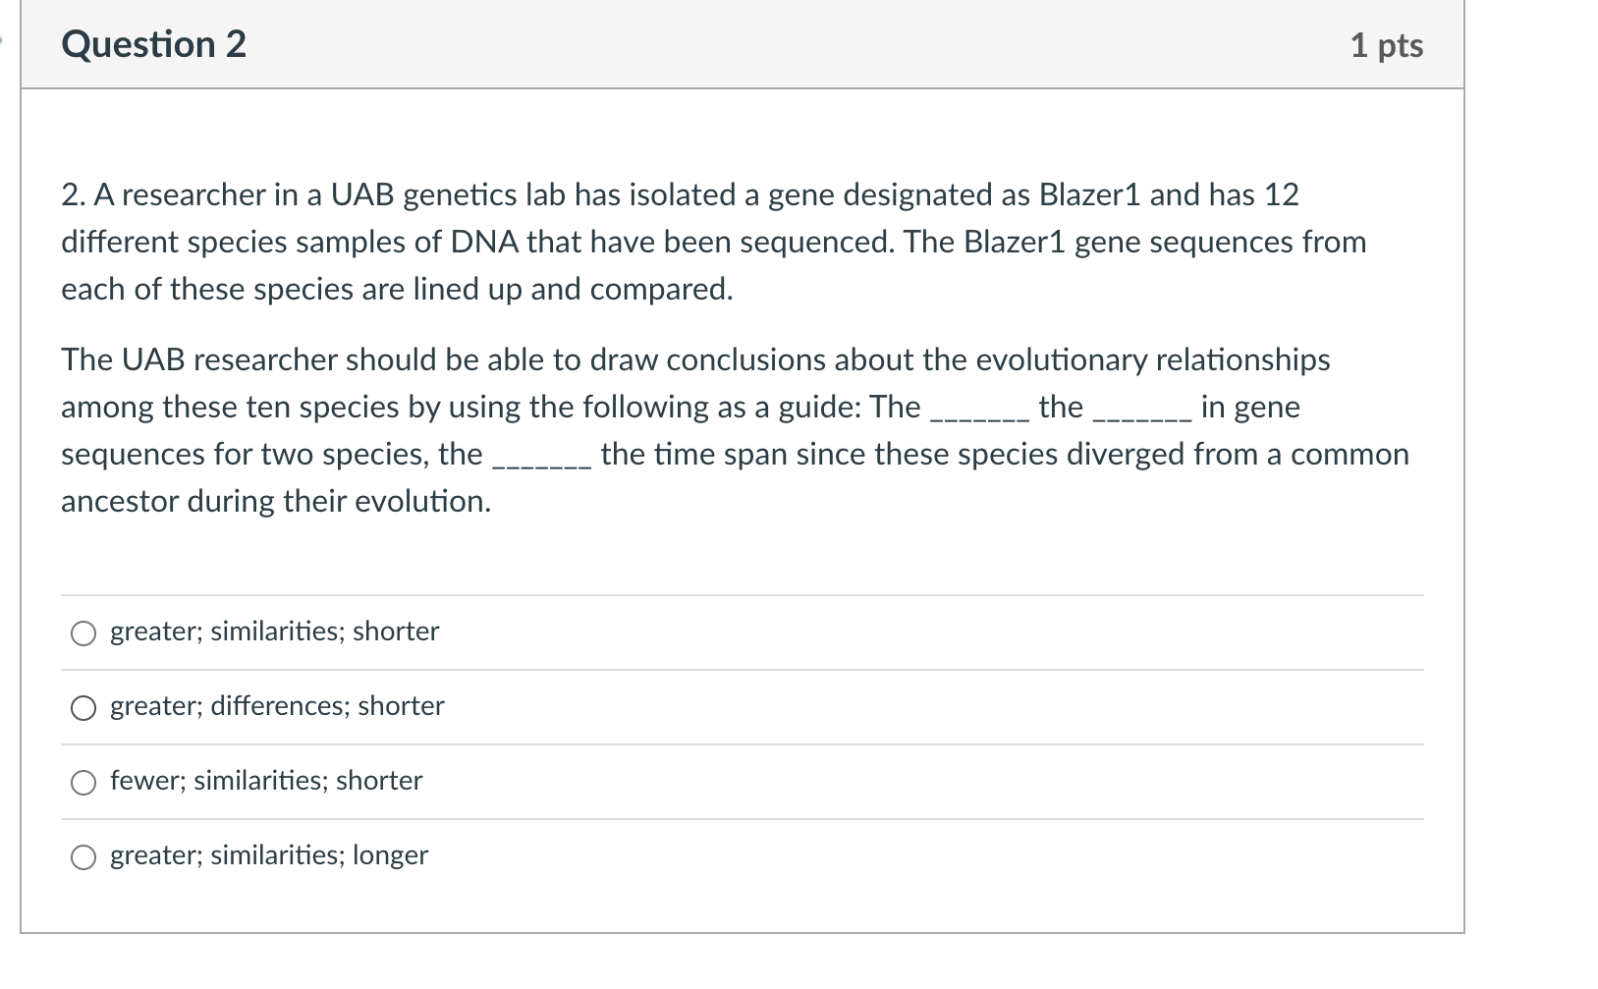Select the radio button for 'greater; similarities; shorter'
The height and width of the screenshot is (989, 1598).
(x=84, y=633)
